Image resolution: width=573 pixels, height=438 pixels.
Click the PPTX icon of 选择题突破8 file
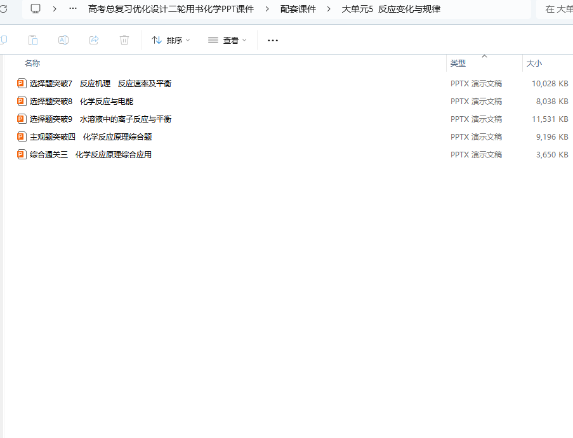(22, 101)
